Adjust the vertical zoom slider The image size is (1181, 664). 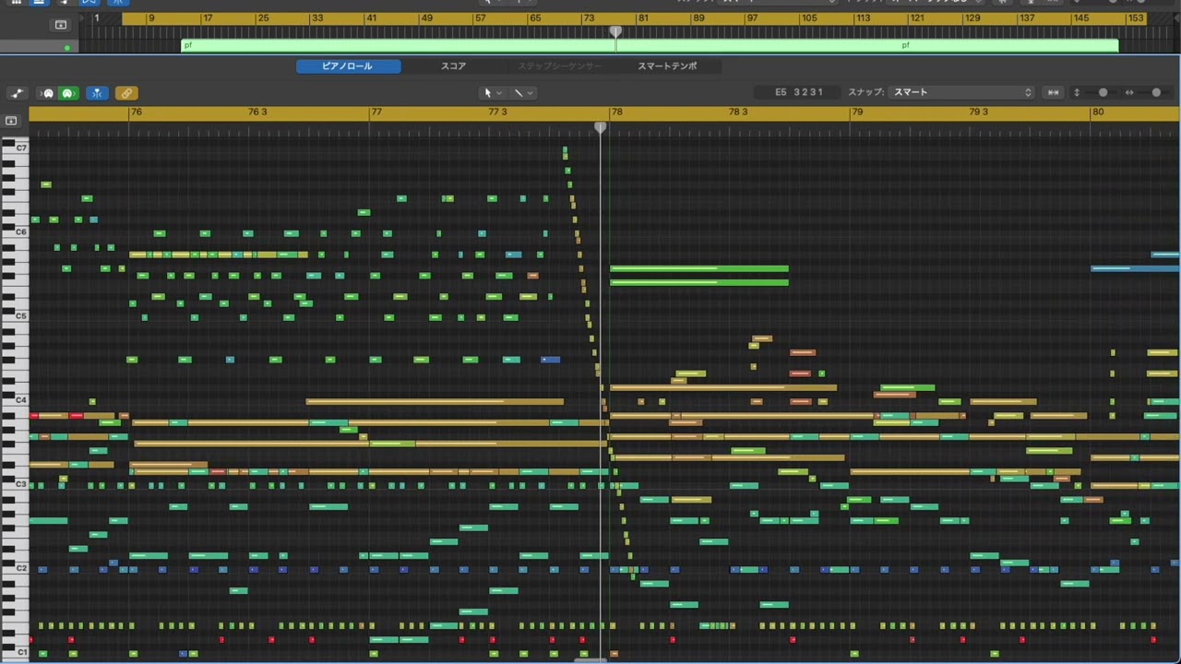click(x=1103, y=92)
